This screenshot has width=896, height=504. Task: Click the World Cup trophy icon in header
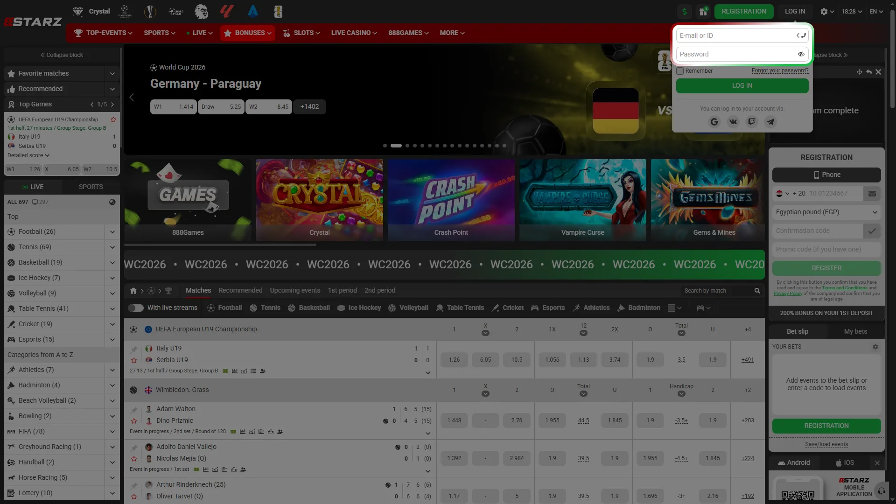click(279, 11)
